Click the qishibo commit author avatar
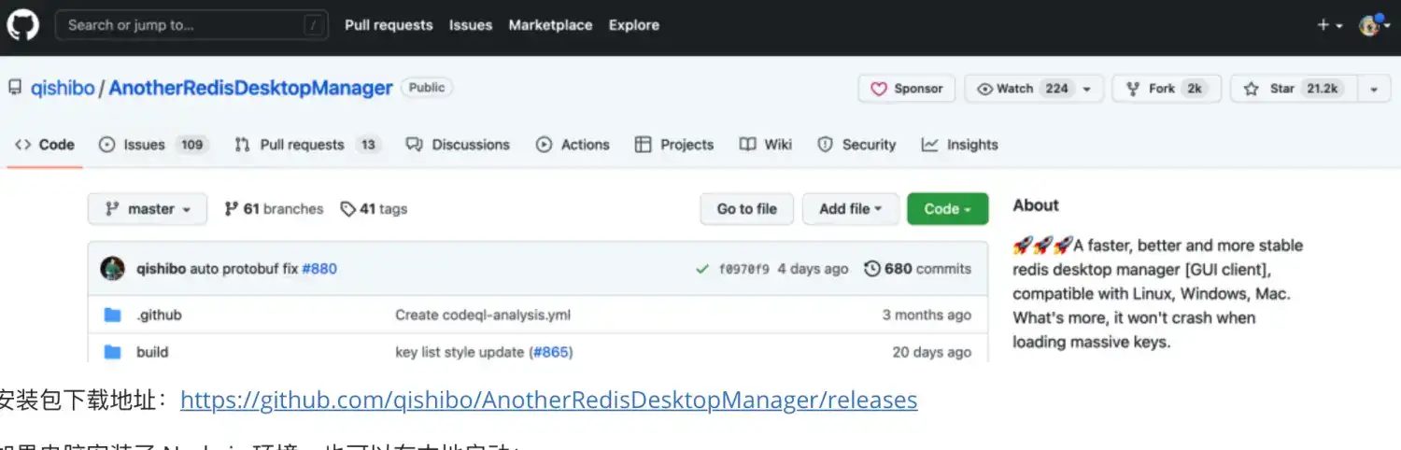 pyautogui.click(x=113, y=269)
